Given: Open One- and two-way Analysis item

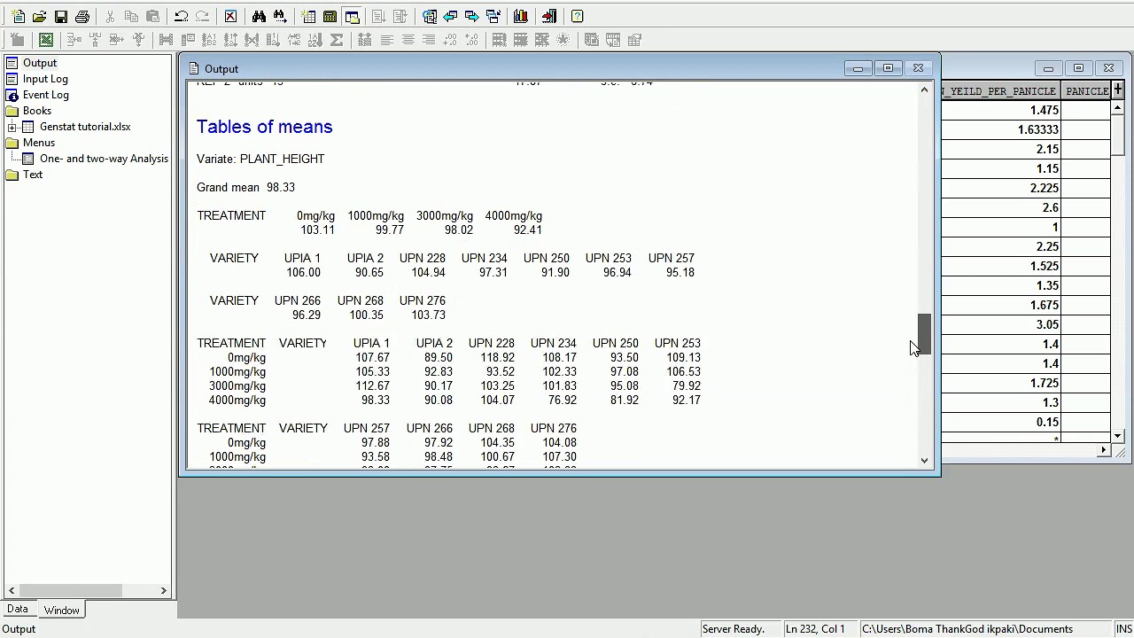Looking at the screenshot, I should [x=104, y=159].
